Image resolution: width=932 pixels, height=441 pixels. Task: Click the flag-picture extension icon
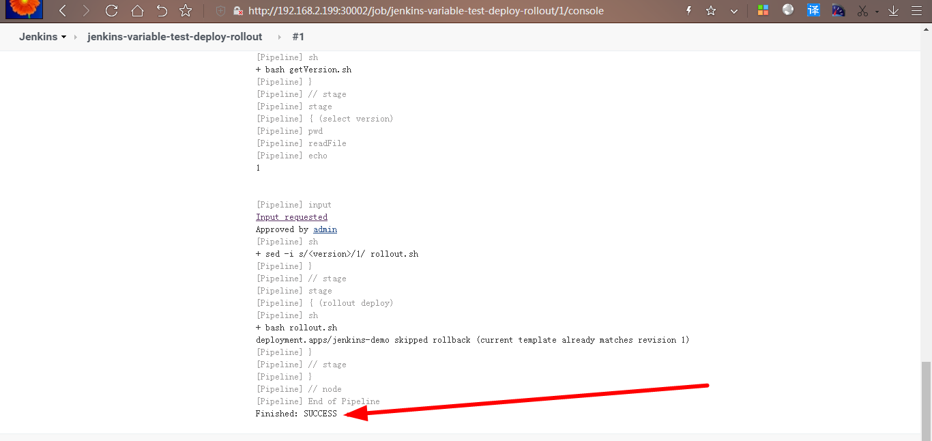[839, 10]
